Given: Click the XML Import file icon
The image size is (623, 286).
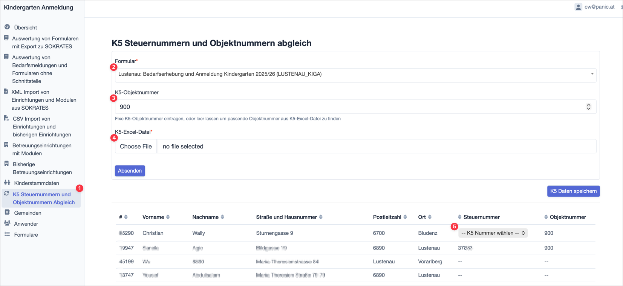Looking at the screenshot, I should click(x=6, y=92).
